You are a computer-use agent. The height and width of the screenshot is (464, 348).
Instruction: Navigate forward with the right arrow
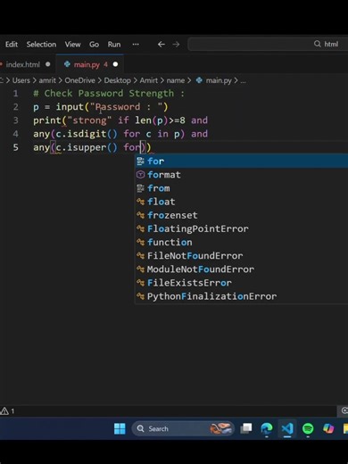[176, 45]
